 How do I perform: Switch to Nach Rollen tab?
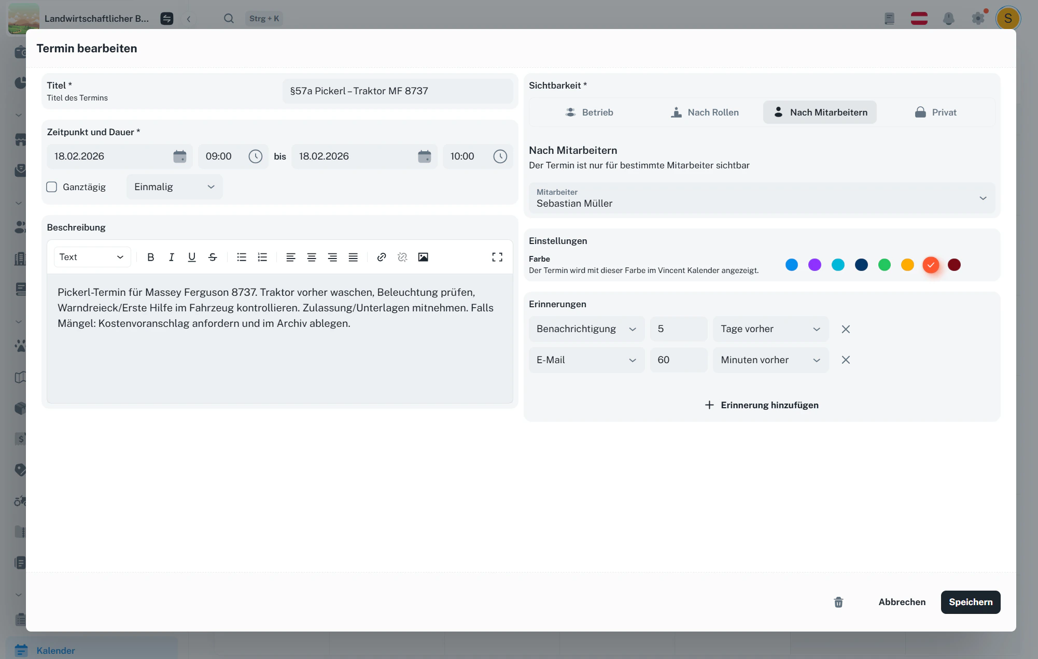pos(704,112)
